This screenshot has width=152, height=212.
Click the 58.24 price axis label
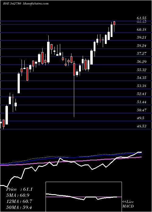click(x=142, y=45)
